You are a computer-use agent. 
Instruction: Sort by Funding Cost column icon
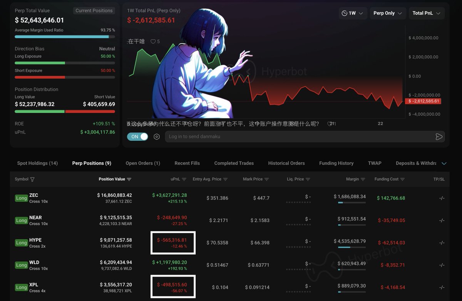pos(402,180)
